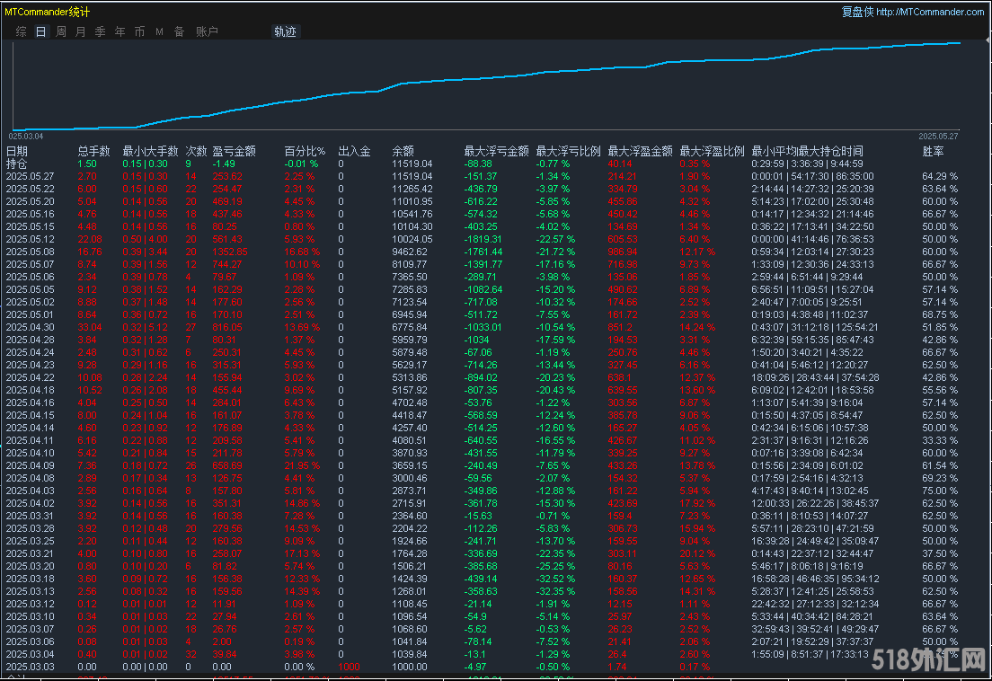Click the 次数 column header

(196, 151)
